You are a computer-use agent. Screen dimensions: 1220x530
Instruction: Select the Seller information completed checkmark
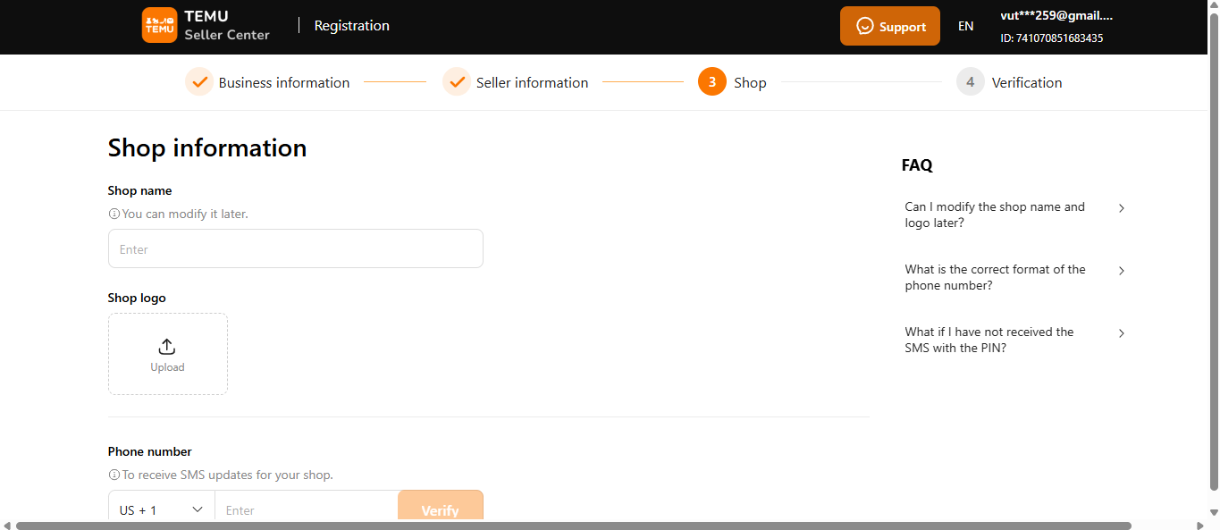pyautogui.click(x=457, y=81)
